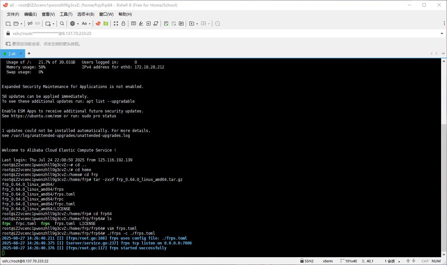Close the ali session tab

[x=21, y=53]
